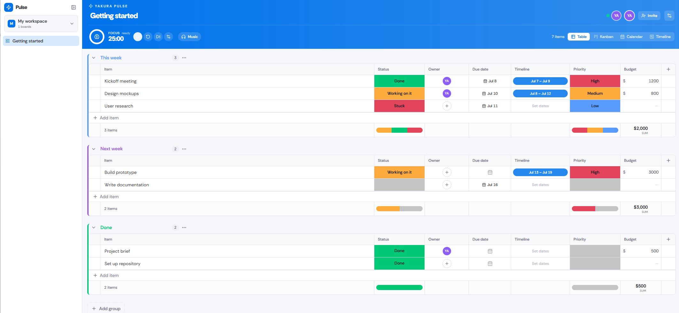Image resolution: width=679 pixels, height=313 pixels.
Task: Add a column to This week table
Action: [x=668, y=69]
